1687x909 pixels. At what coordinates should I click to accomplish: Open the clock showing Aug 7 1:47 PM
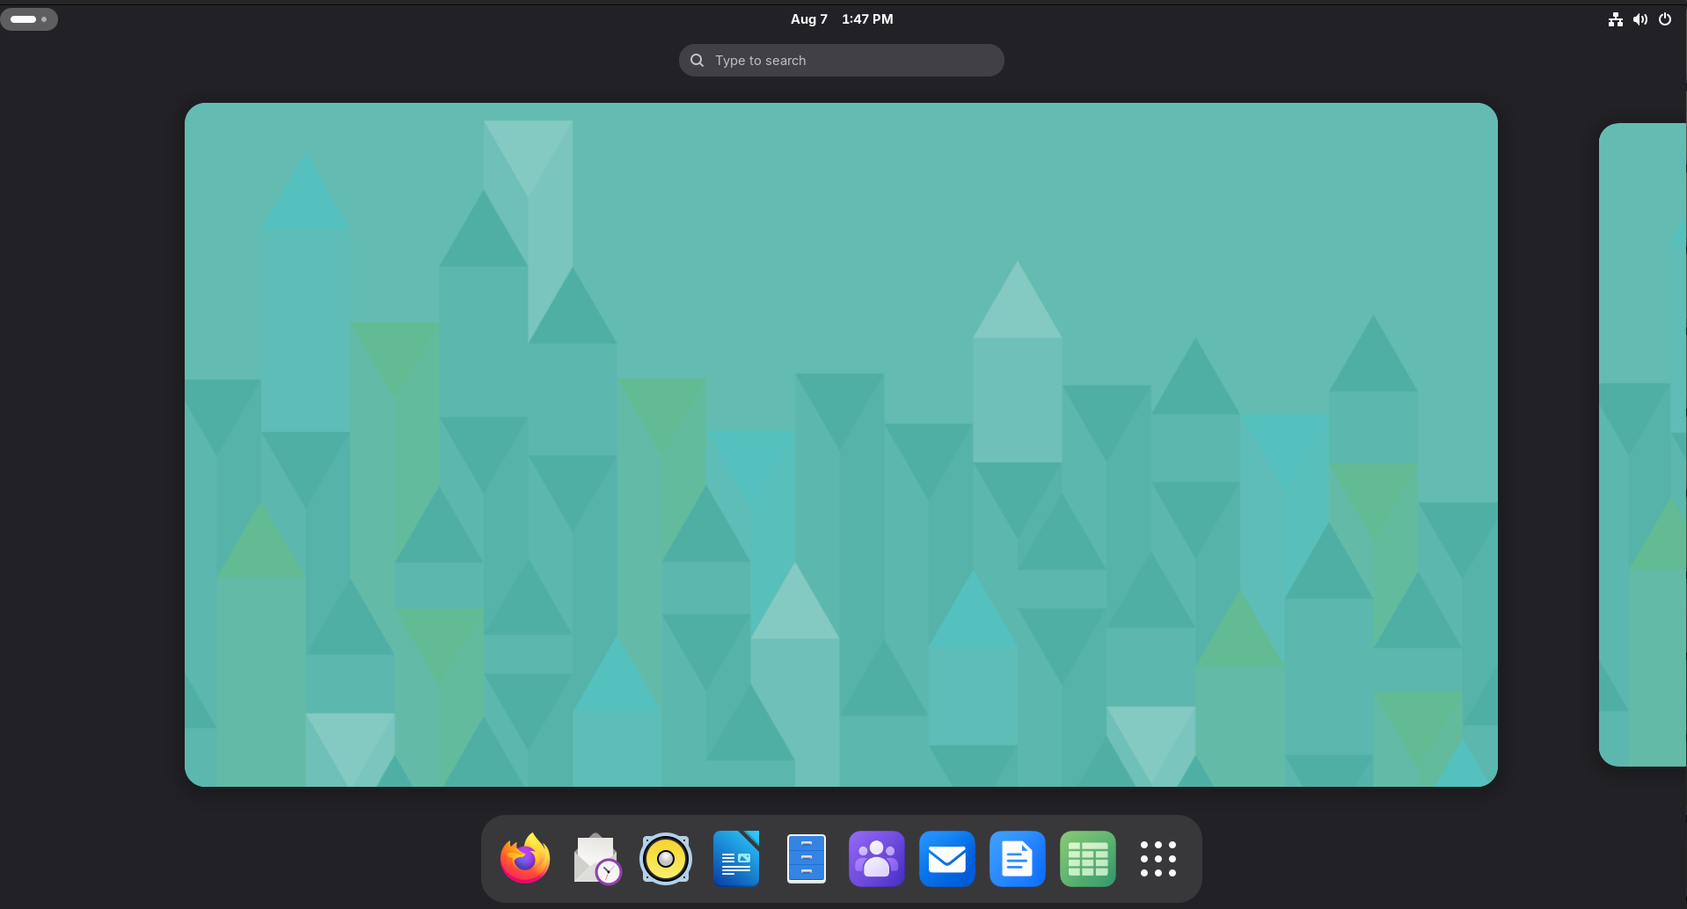(842, 19)
